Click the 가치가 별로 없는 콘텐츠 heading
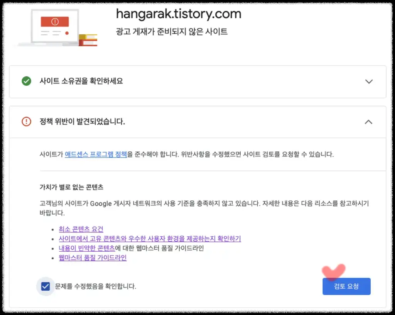This screenshot has height=315, width=395. coord(71,187)
